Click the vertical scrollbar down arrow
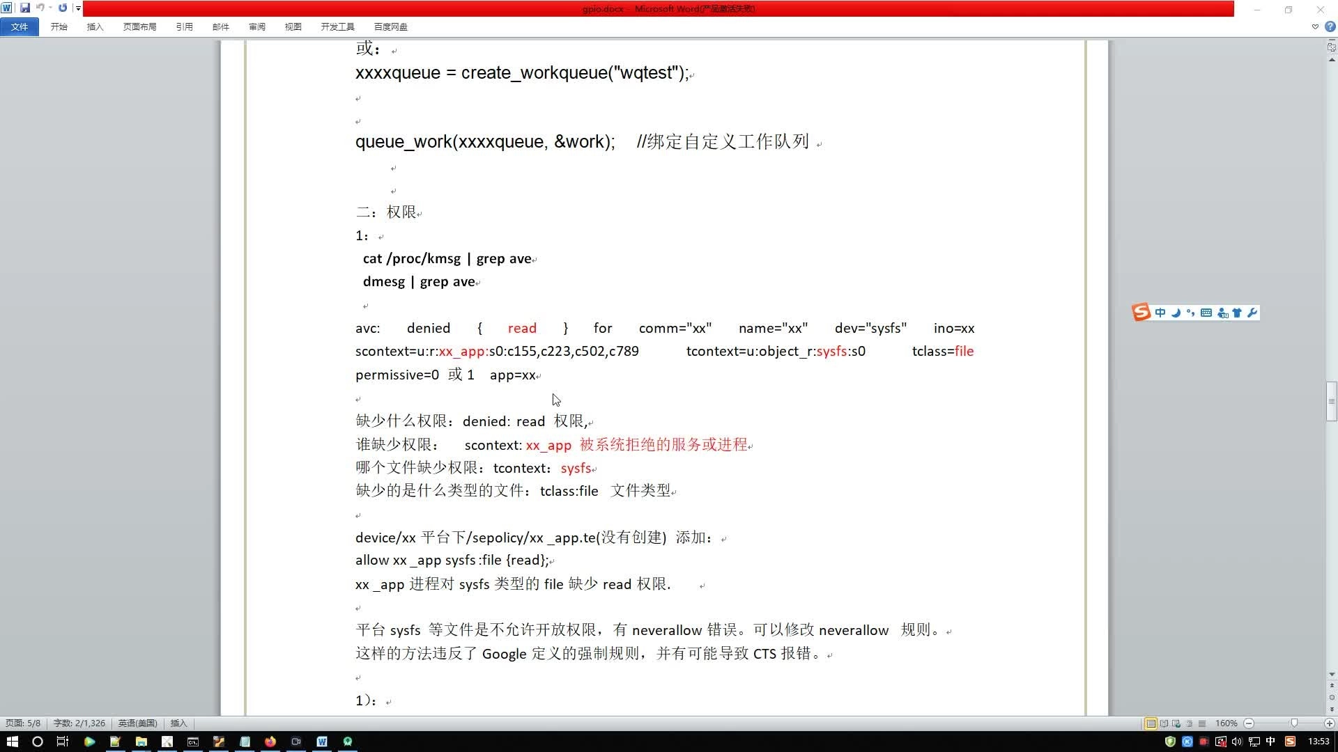The width and height of the screenshot is (1338, 752). coord(1332,674)
